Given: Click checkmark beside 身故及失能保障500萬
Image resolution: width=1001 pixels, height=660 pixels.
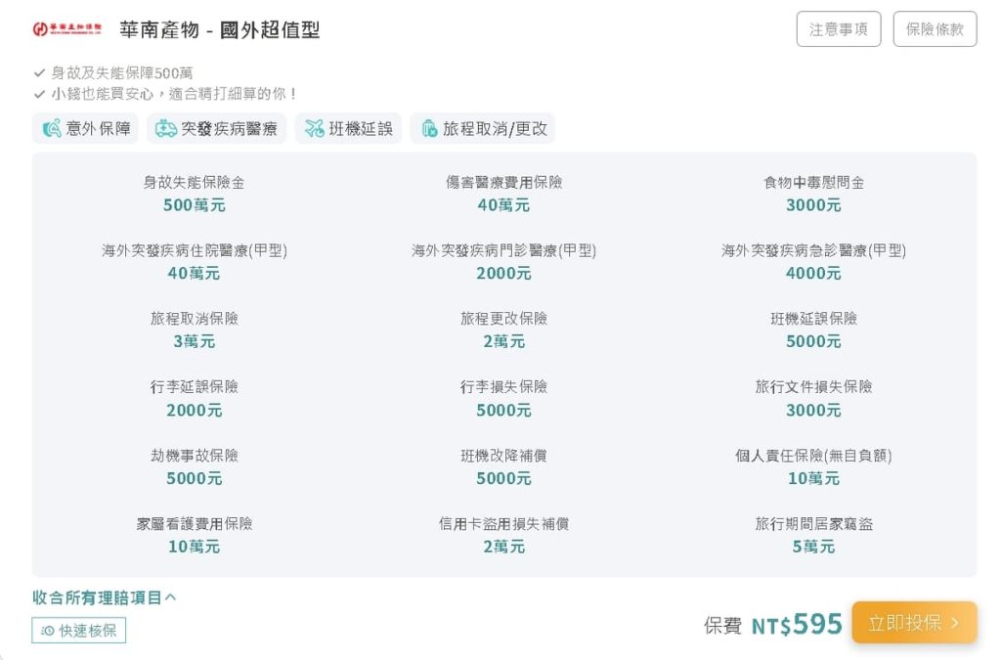Looking at the screenshot, I should (39, 72).
